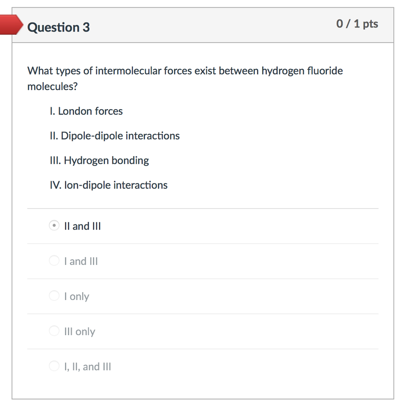Viewport: 411px width, 414px height.
Task: Click the London forces list item
Action: coord(86,111)
